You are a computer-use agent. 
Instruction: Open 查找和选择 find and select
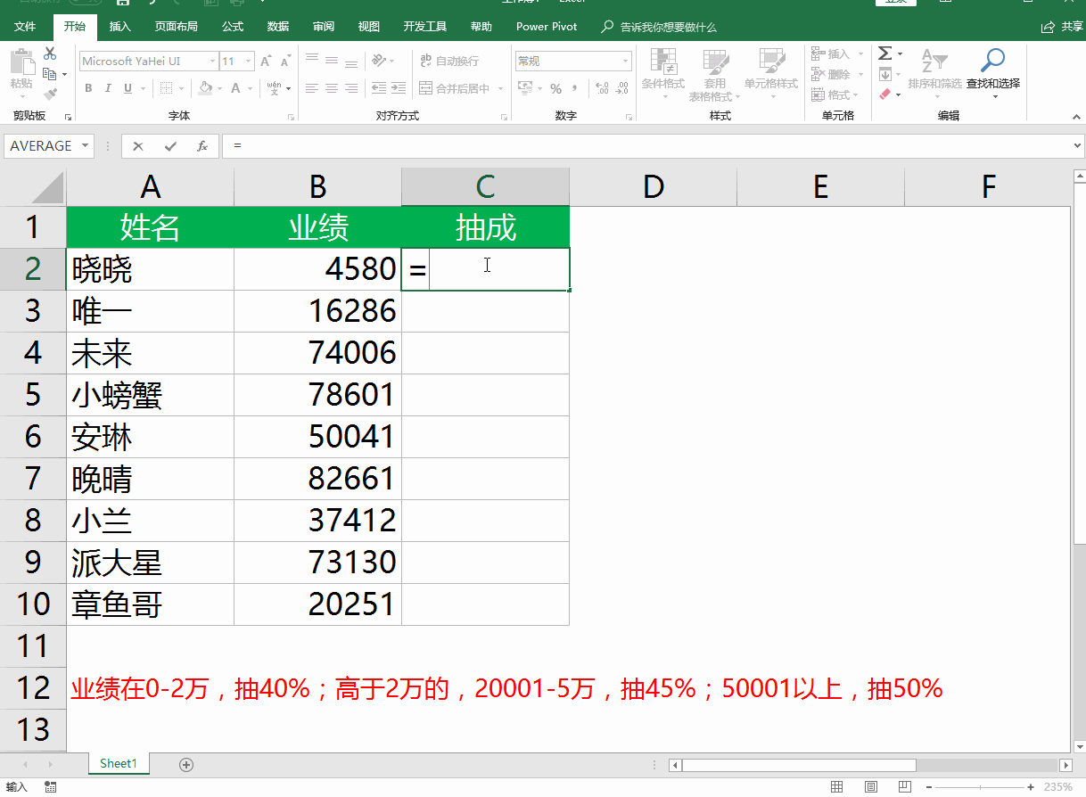point(992,73)
